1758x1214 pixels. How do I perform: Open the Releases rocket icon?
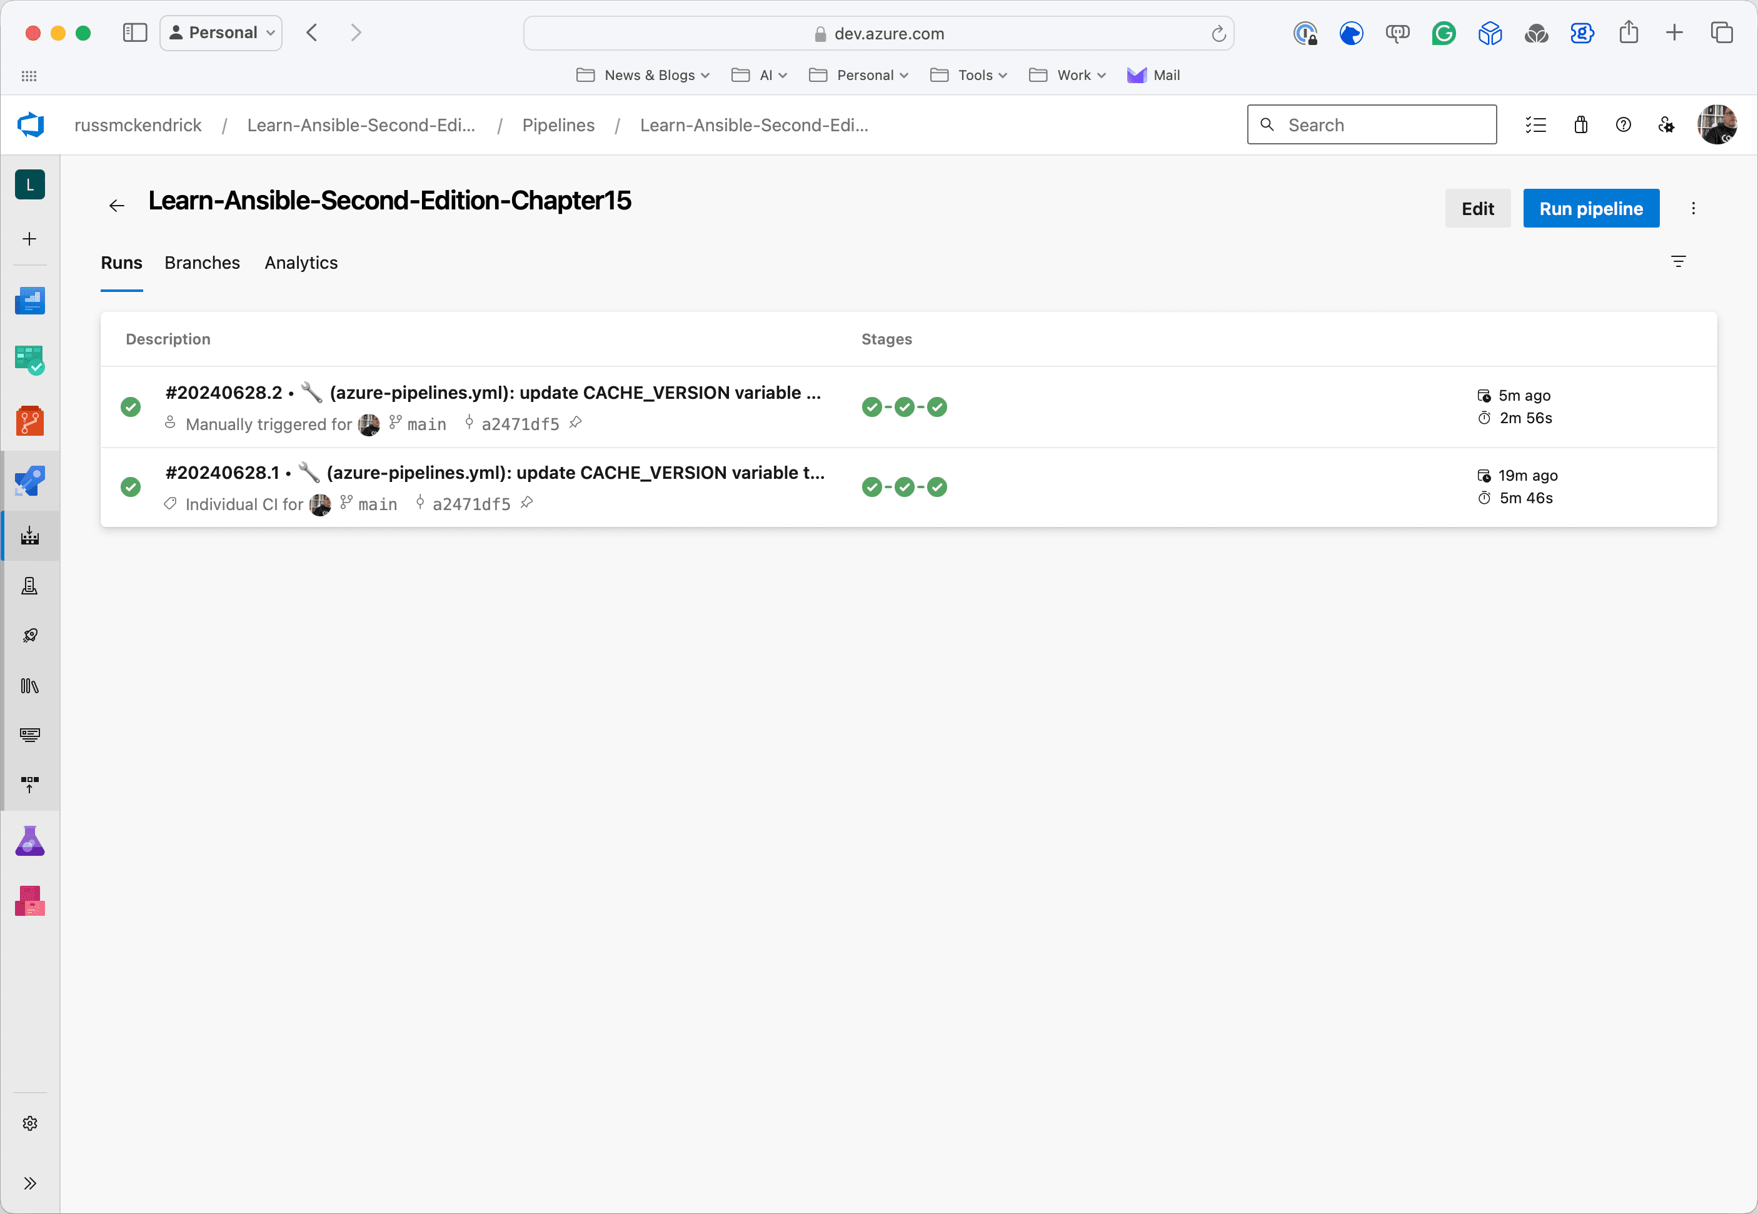(29, 636)
